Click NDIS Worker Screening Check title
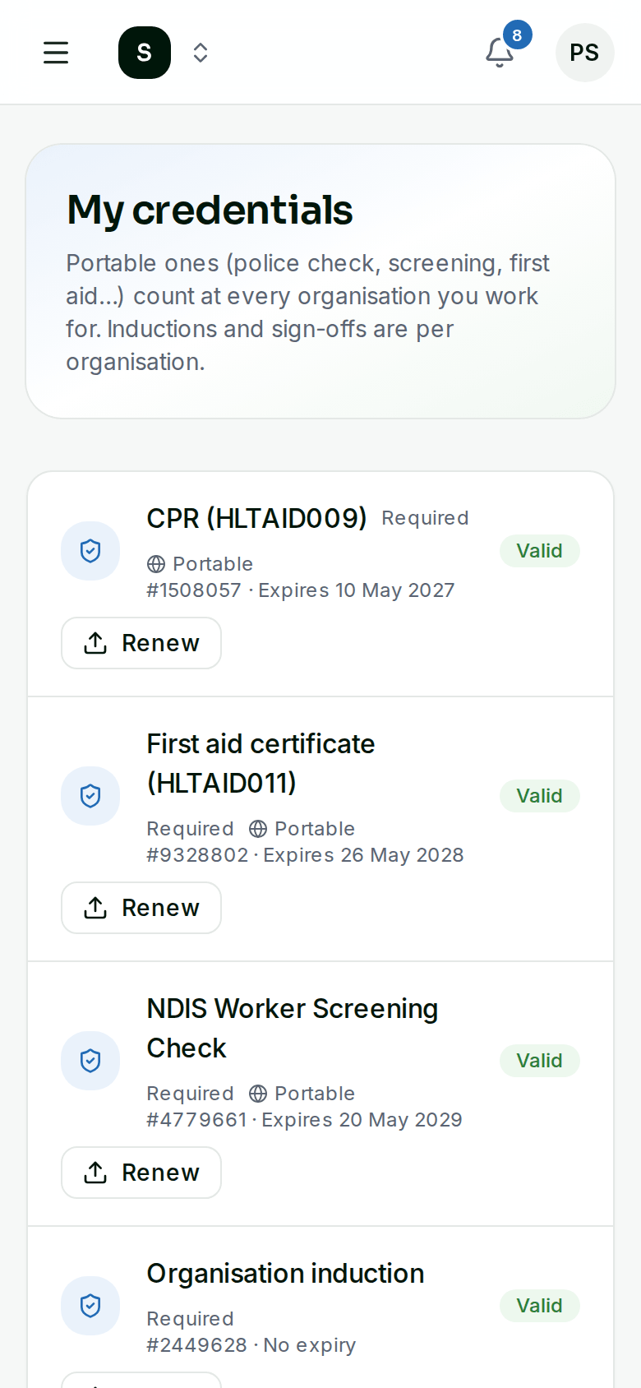641x1388 pixels. click(x=292, y=1028)
